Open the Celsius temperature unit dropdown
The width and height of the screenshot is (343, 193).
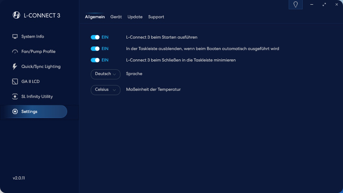(105, 90)
